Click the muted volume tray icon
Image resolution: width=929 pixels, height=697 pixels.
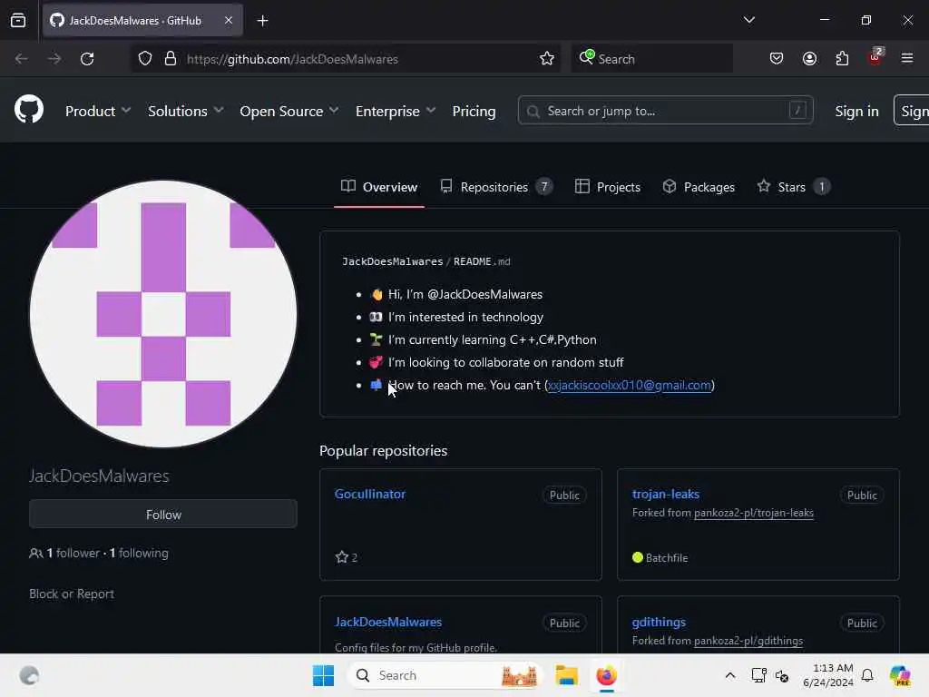click(x=782, y=675)
